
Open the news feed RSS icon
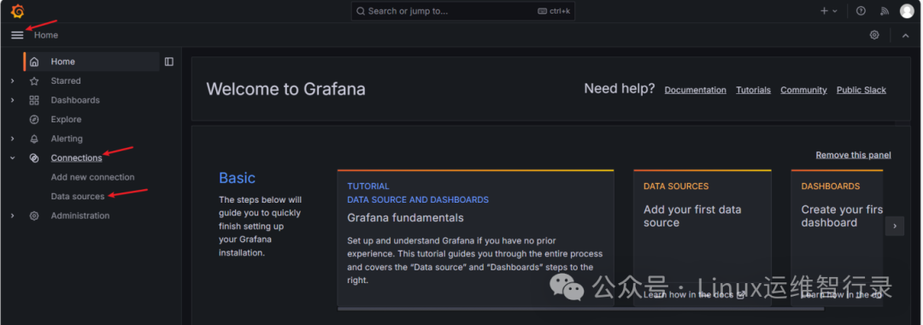(885, 11)
